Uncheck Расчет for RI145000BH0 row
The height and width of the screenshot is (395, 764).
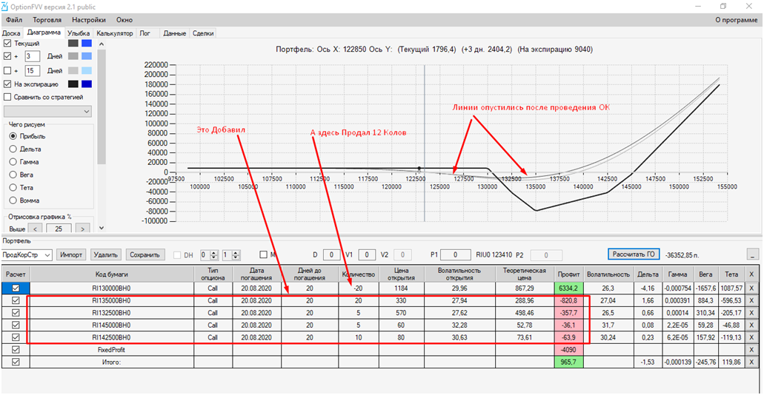pos(16,325)
